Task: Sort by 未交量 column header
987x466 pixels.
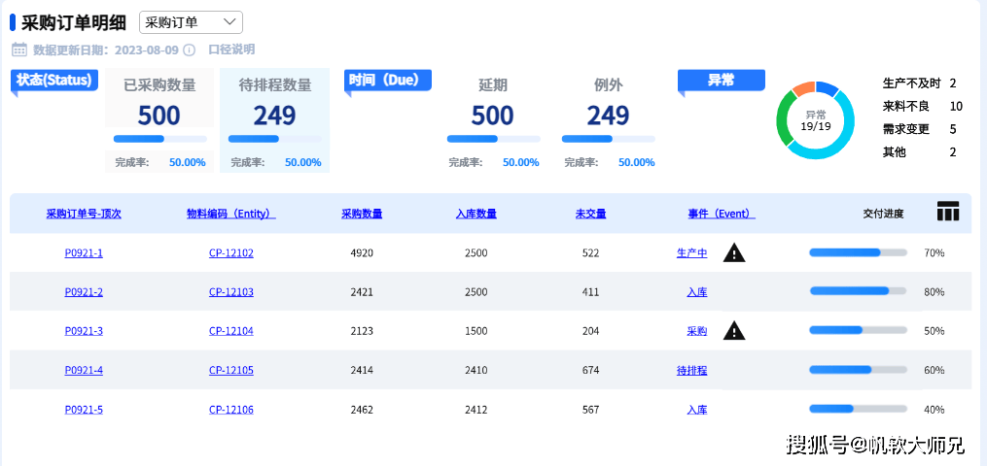Action: click(590, 214)
